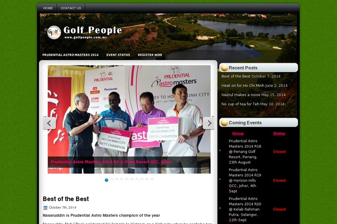This screenshot has height=224, width=337.
Task: Click Closed status for the R19 event
Action: 279,180
